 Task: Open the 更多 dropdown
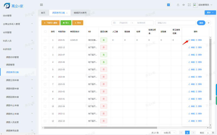tap(210, 12)
